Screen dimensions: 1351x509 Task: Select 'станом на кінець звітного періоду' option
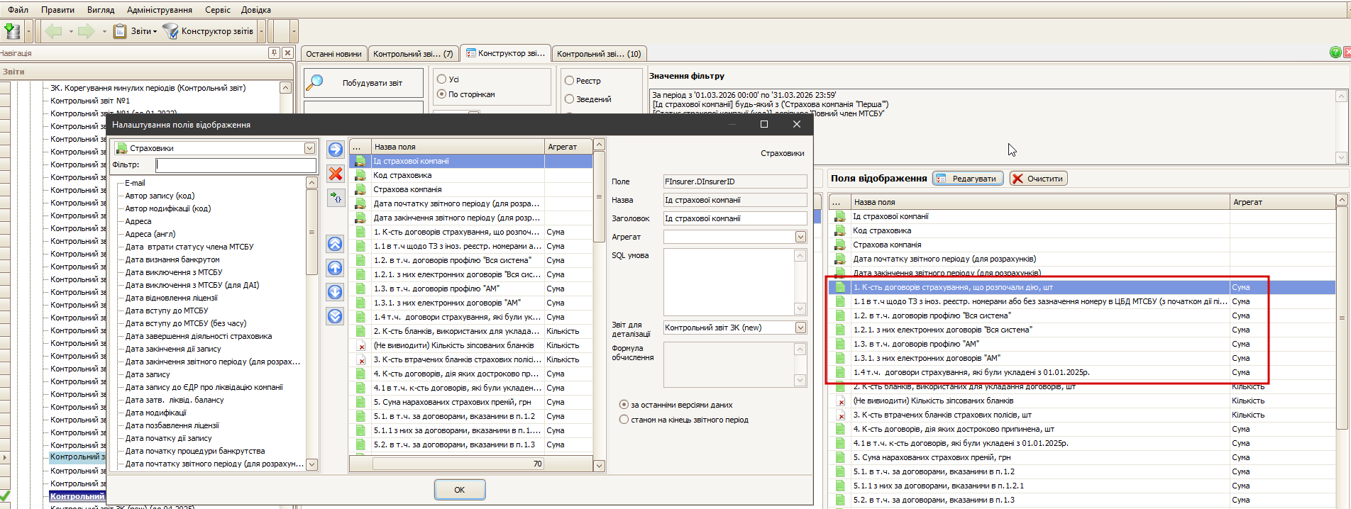[624, 420]
